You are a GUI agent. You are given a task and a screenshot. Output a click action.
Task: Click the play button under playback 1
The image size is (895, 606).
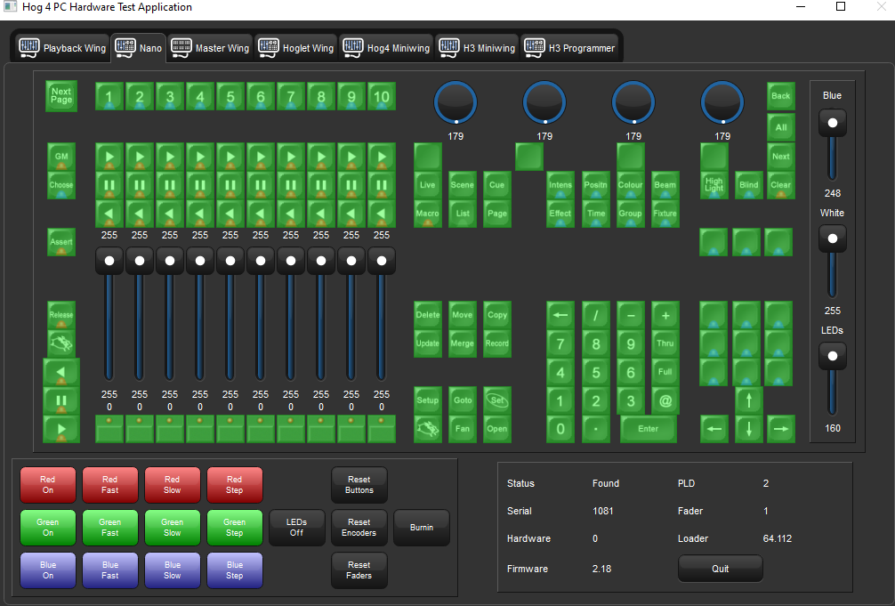coord(109,157)
